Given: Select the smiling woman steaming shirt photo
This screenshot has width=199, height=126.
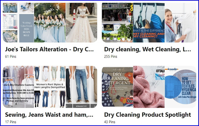Looking at the screenshot, I should [181, 23].
